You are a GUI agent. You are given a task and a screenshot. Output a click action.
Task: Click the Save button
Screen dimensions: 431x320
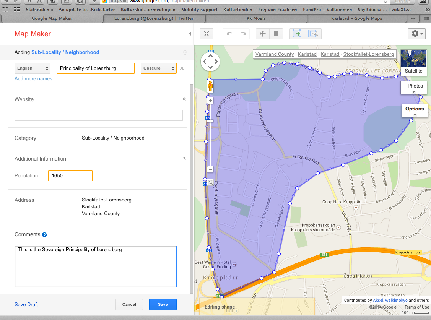click(x=163, y=304)
